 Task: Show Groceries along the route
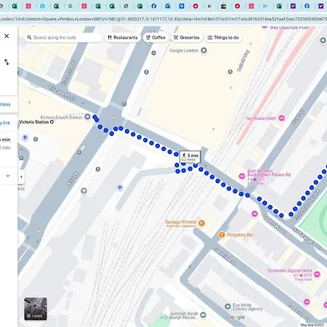(187, 38)
